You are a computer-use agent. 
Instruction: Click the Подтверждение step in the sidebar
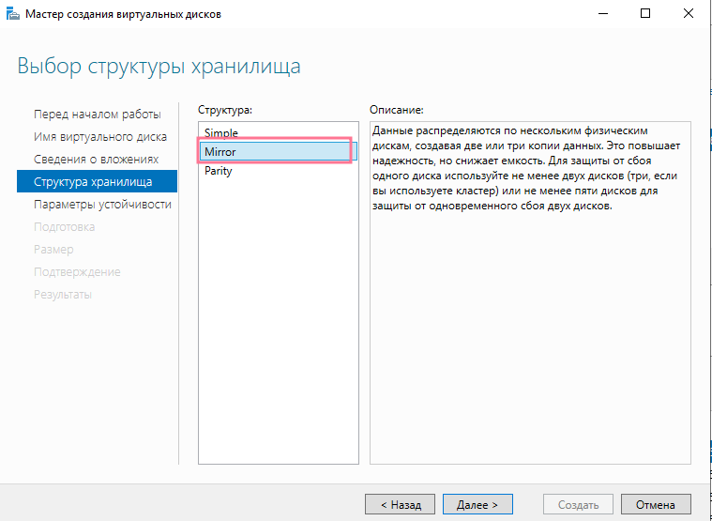coord(77,272)
